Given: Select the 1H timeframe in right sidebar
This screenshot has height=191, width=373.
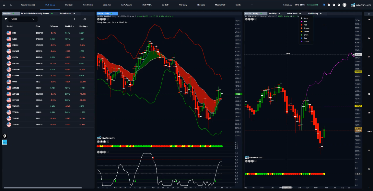Looking at the screenshot, I should click(369, 57).
